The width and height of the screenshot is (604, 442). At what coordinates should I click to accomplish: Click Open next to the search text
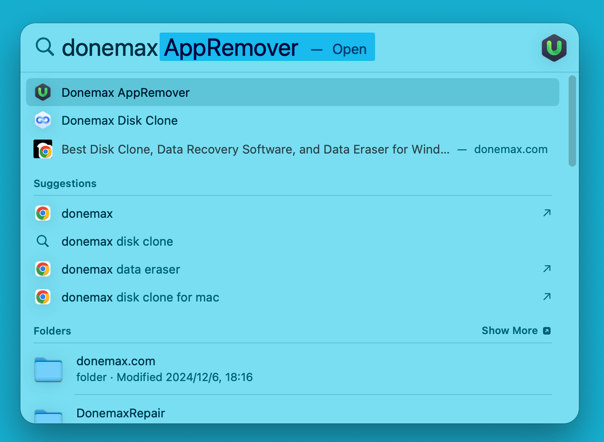pos(349,48)
